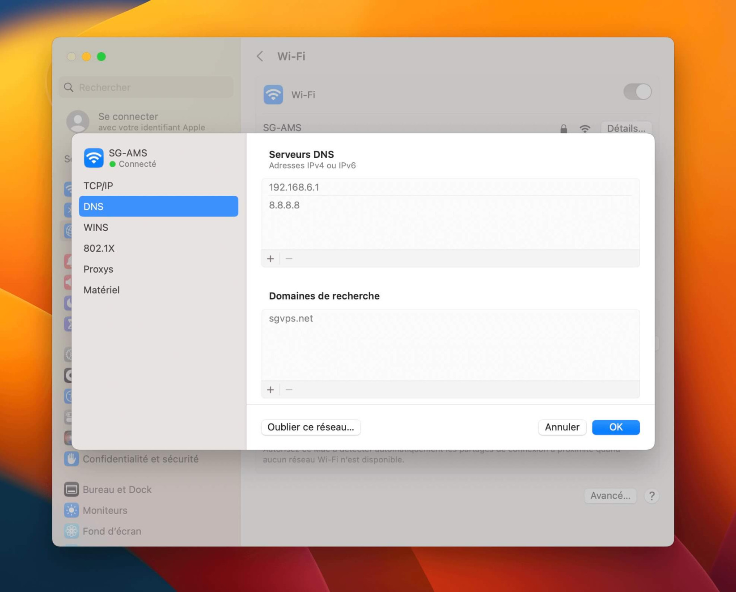
Task: Click the Wi-Fi icon in background pane
Action: 273,94
